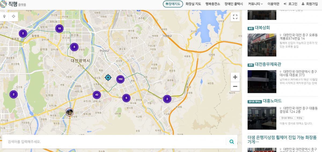Open the 화장실 지도 menu

point(193,4)
